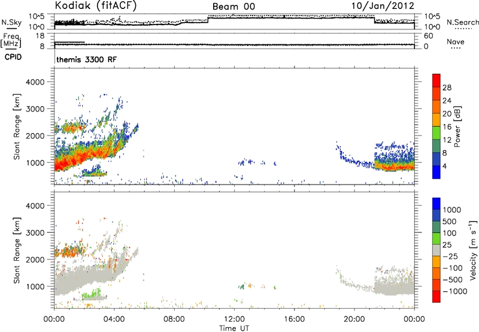Click the '24' label on Power colorbar
This screenshot has width=479, height=332.
point(447,101)
